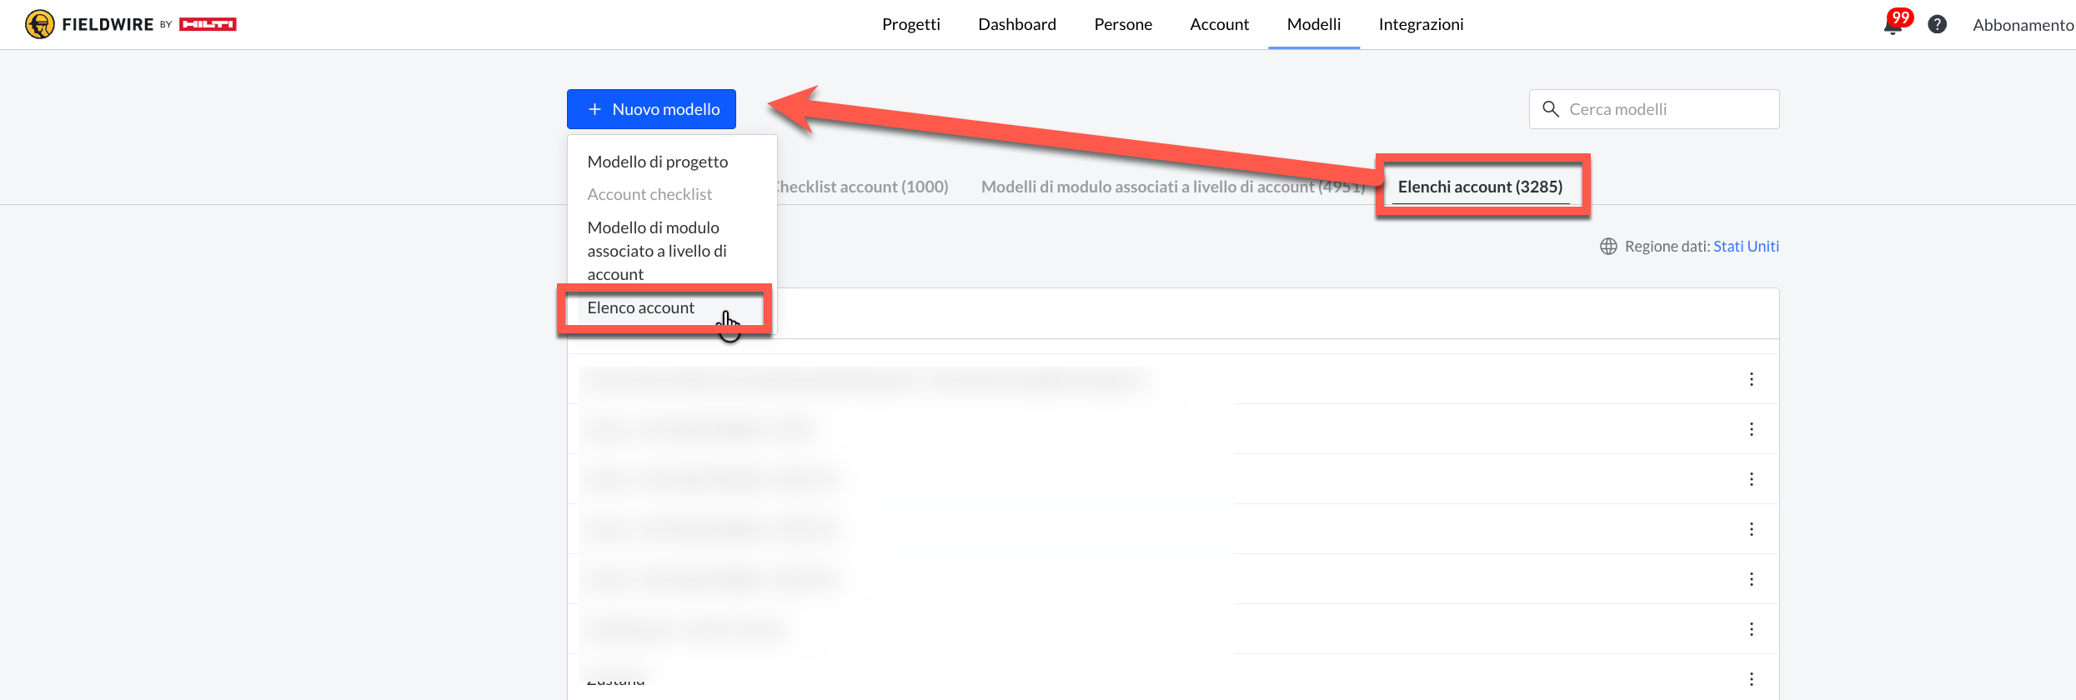Click the Nuovo modello button

click(x=651, y=109)
